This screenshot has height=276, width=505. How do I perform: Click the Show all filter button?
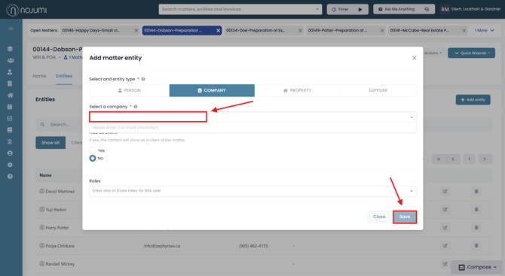pyautogui.click(x=50, y=143)
